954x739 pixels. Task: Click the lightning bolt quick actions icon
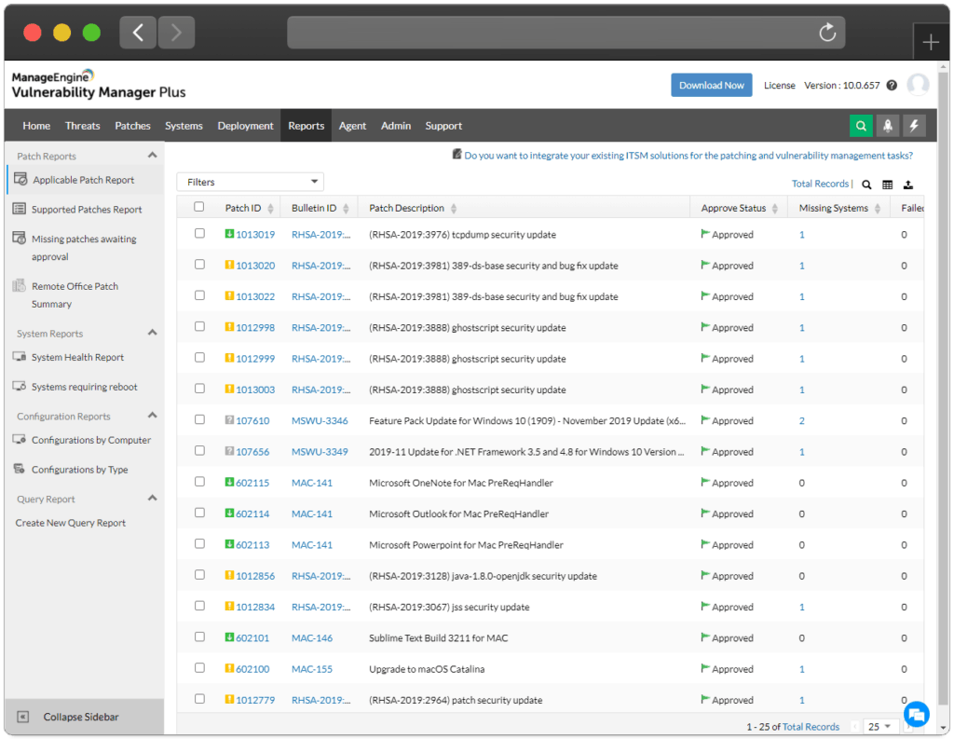pos(914,126)
